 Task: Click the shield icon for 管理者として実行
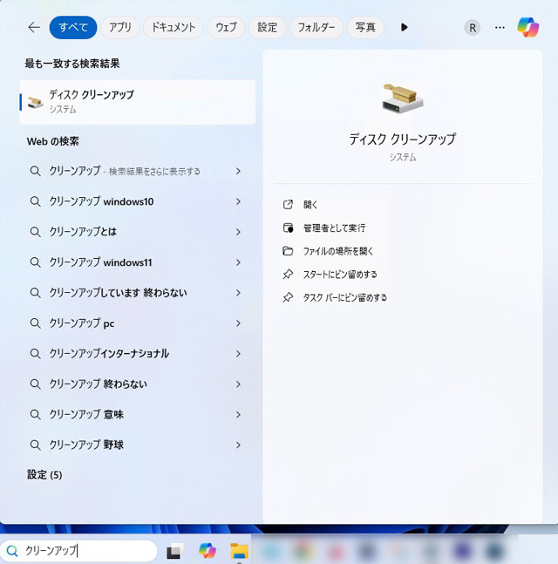click(288, 228)
